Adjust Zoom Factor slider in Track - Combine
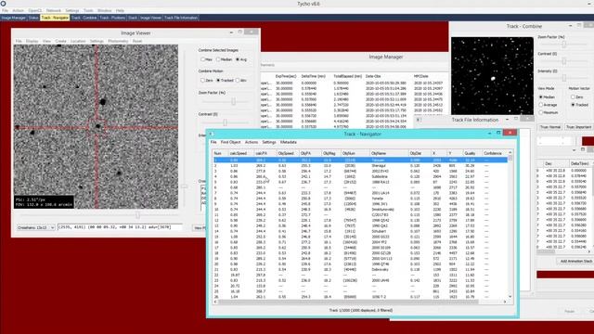 pos(564,45)
